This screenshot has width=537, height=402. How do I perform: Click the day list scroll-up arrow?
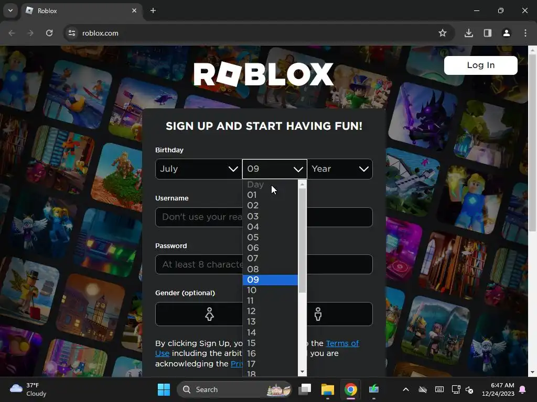coord(302,185)
